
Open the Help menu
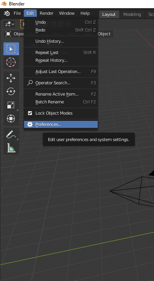[85, 14]
